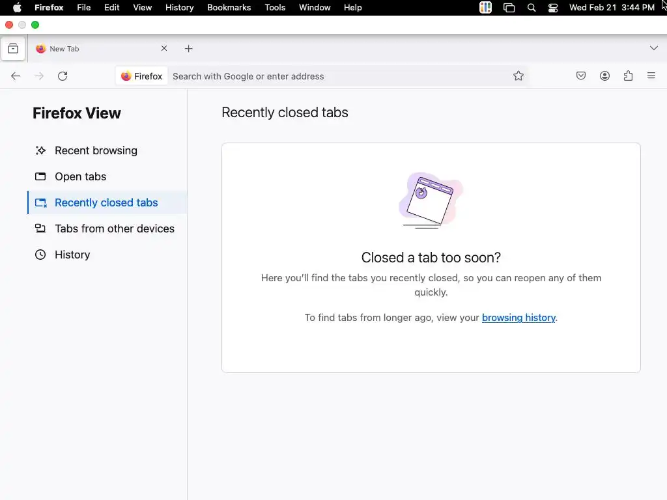The image size is (667, 500).
Task: Click the Stage Manager windows icon
Action: pos(509,8)
